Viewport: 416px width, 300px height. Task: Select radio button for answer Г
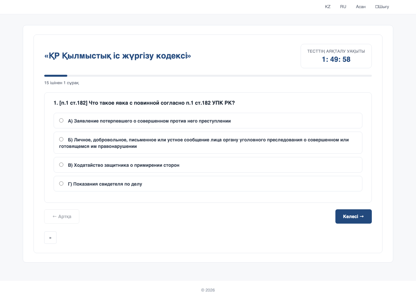click(x=61, y=184)
